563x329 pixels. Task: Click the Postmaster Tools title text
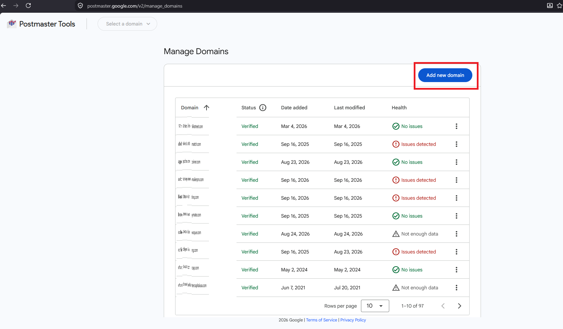coord(47,24)
